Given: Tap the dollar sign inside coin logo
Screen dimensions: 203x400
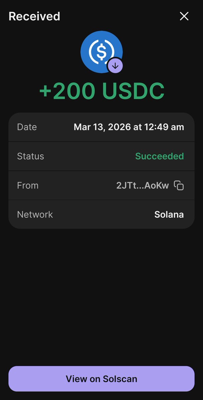Looking at the screenshot, I should pos(101,51).
